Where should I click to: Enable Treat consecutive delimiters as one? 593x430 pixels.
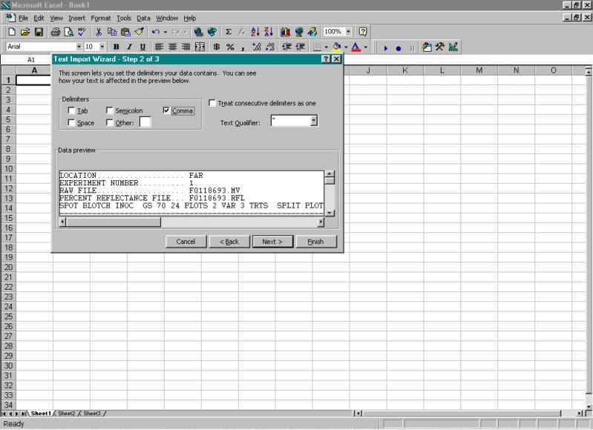212,103
